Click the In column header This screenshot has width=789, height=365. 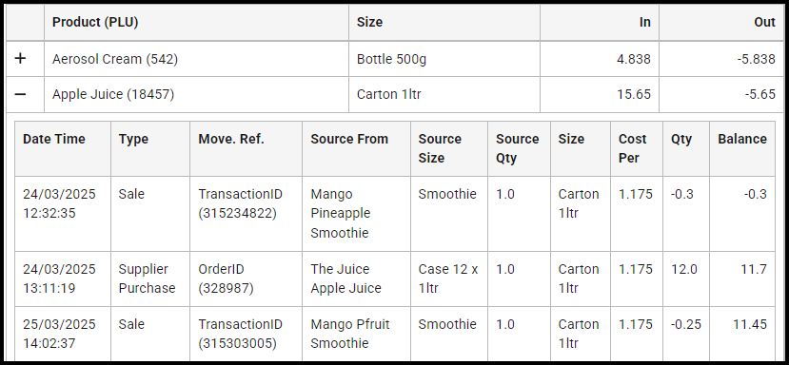pyautogui.click(x=644, y=22)
